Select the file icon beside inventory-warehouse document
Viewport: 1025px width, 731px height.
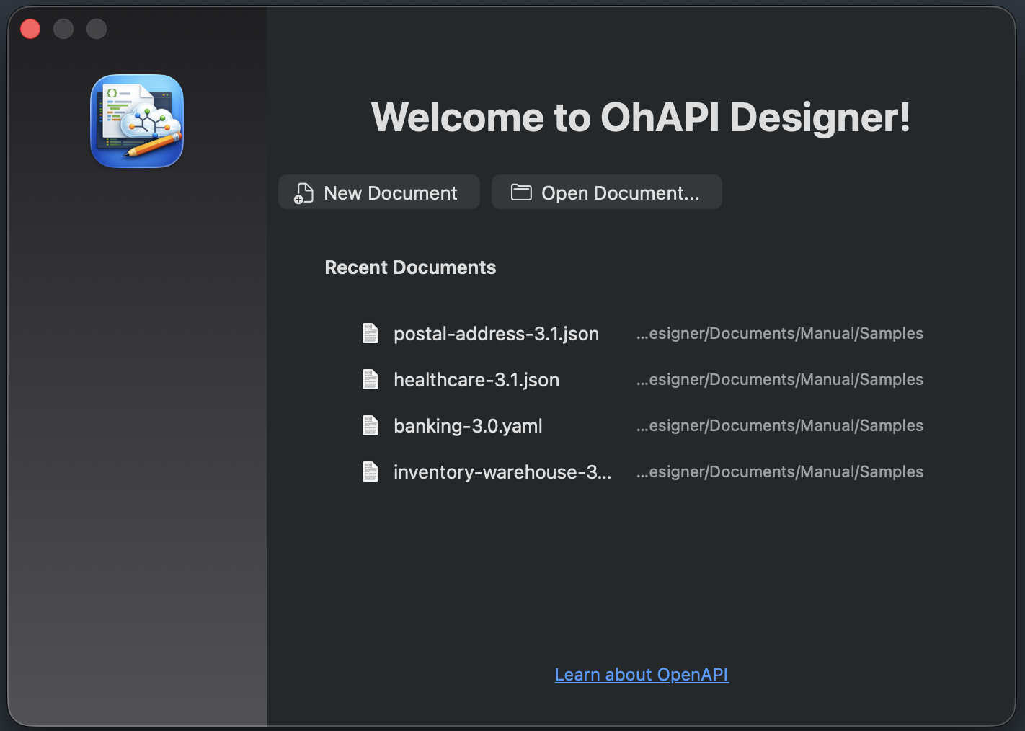pos(370,471)
